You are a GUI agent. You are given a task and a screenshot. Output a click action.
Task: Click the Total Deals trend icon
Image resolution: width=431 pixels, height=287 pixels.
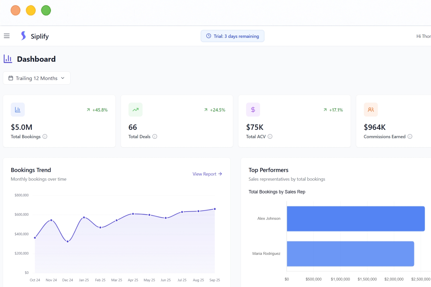point(136,110)
